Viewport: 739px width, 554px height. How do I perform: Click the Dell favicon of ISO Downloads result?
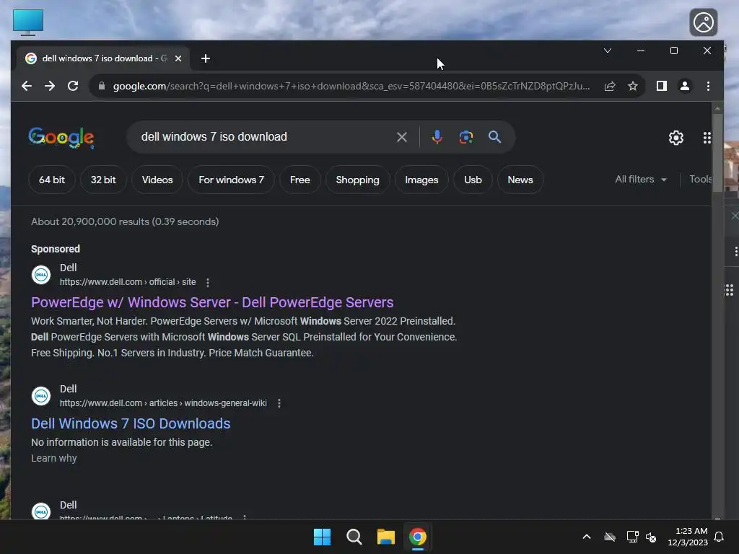coord(41,396)
